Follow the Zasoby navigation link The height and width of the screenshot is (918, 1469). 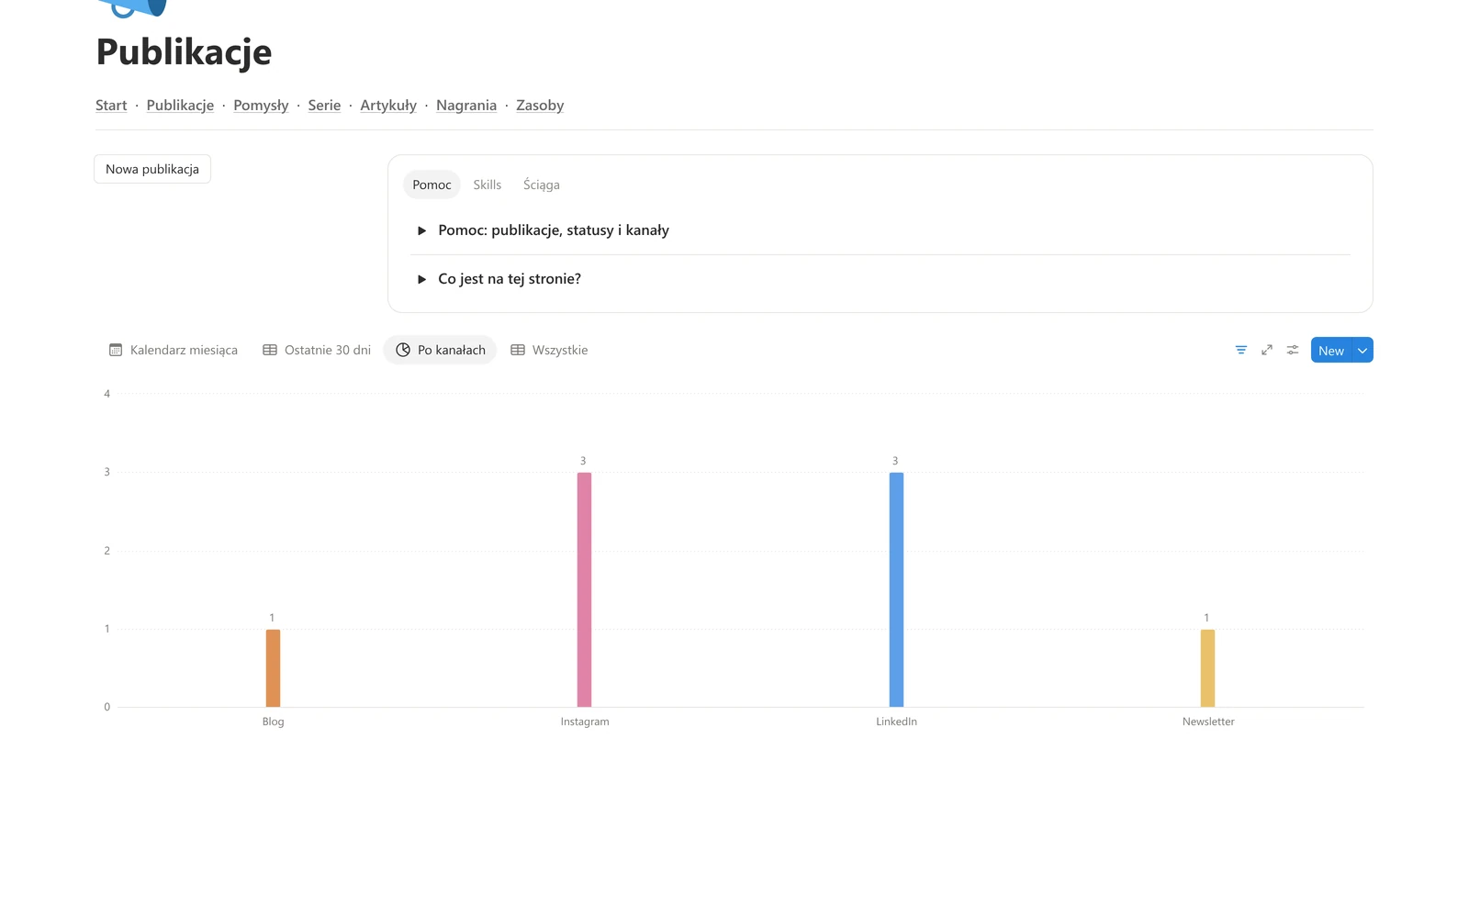coord(540,106)
